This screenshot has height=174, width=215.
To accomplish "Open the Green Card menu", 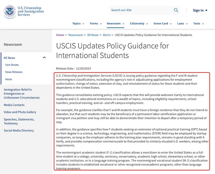I will click(x=162, y=24).
